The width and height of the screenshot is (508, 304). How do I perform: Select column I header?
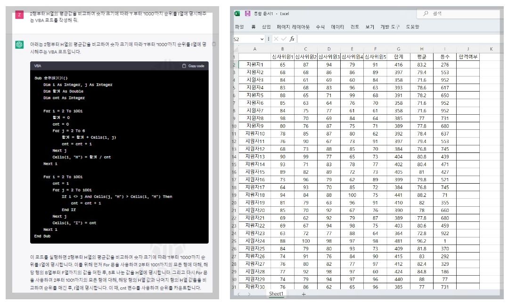pyautogui.click(x=445, y=49)
